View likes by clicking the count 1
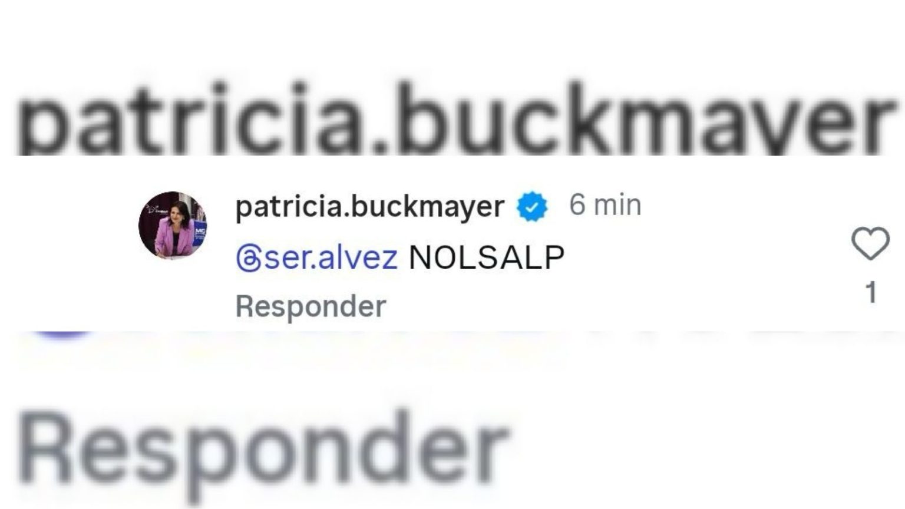This screenshot has width=905, height=509. tap(871, 293)
